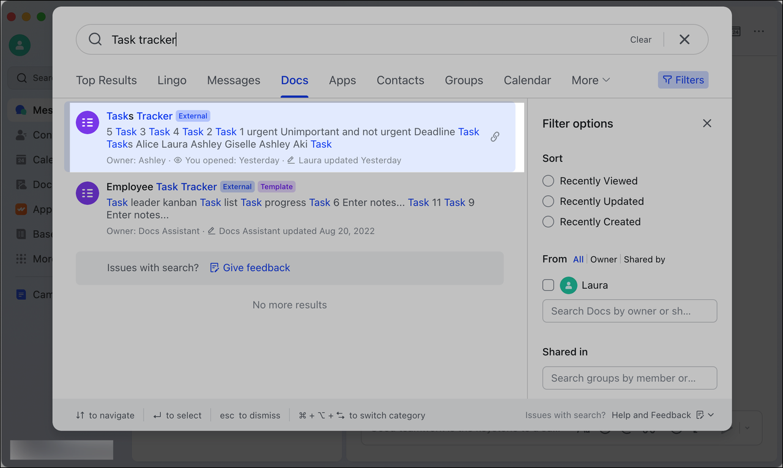Click the External tag on Tasks Tracker

193,116
